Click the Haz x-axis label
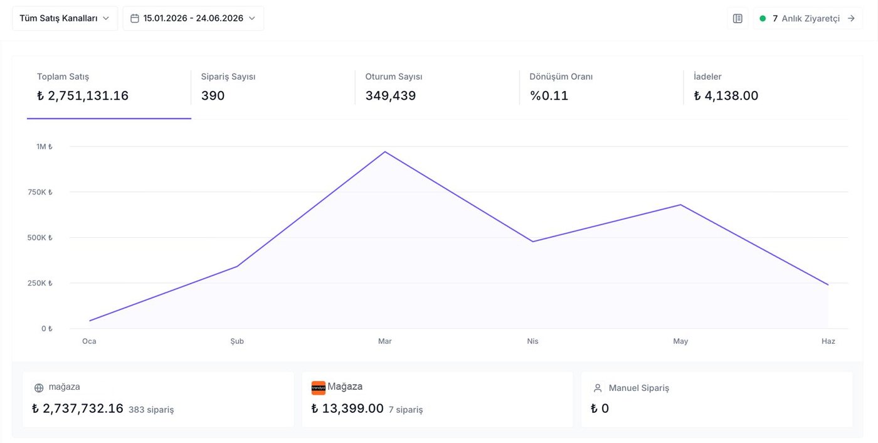The image size is (878, 443). 828,341
